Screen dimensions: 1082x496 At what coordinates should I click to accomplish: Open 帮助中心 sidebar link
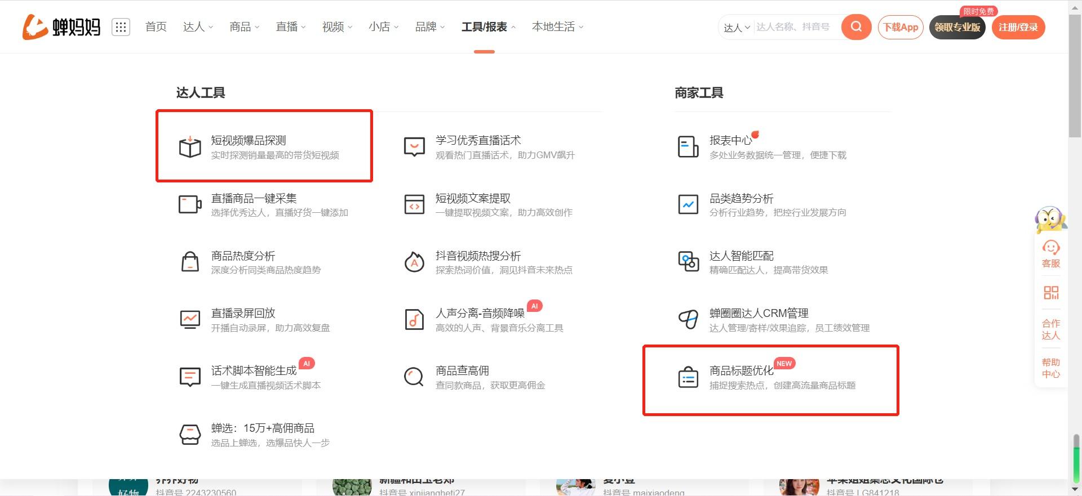[1051, 368]
